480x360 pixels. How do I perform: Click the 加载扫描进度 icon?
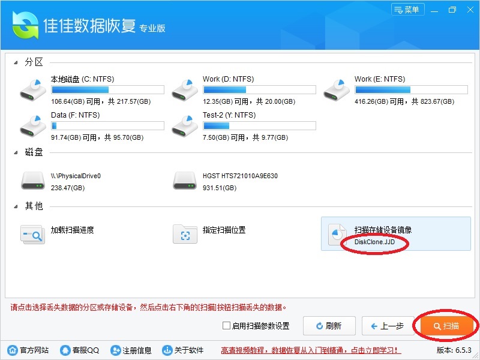tap(33, 234)
